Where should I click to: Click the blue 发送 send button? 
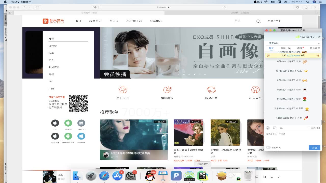314,147
